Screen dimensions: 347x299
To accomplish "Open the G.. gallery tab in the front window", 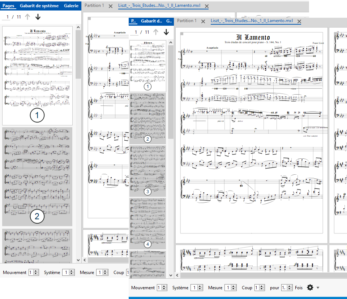I will tap(169, 21).
